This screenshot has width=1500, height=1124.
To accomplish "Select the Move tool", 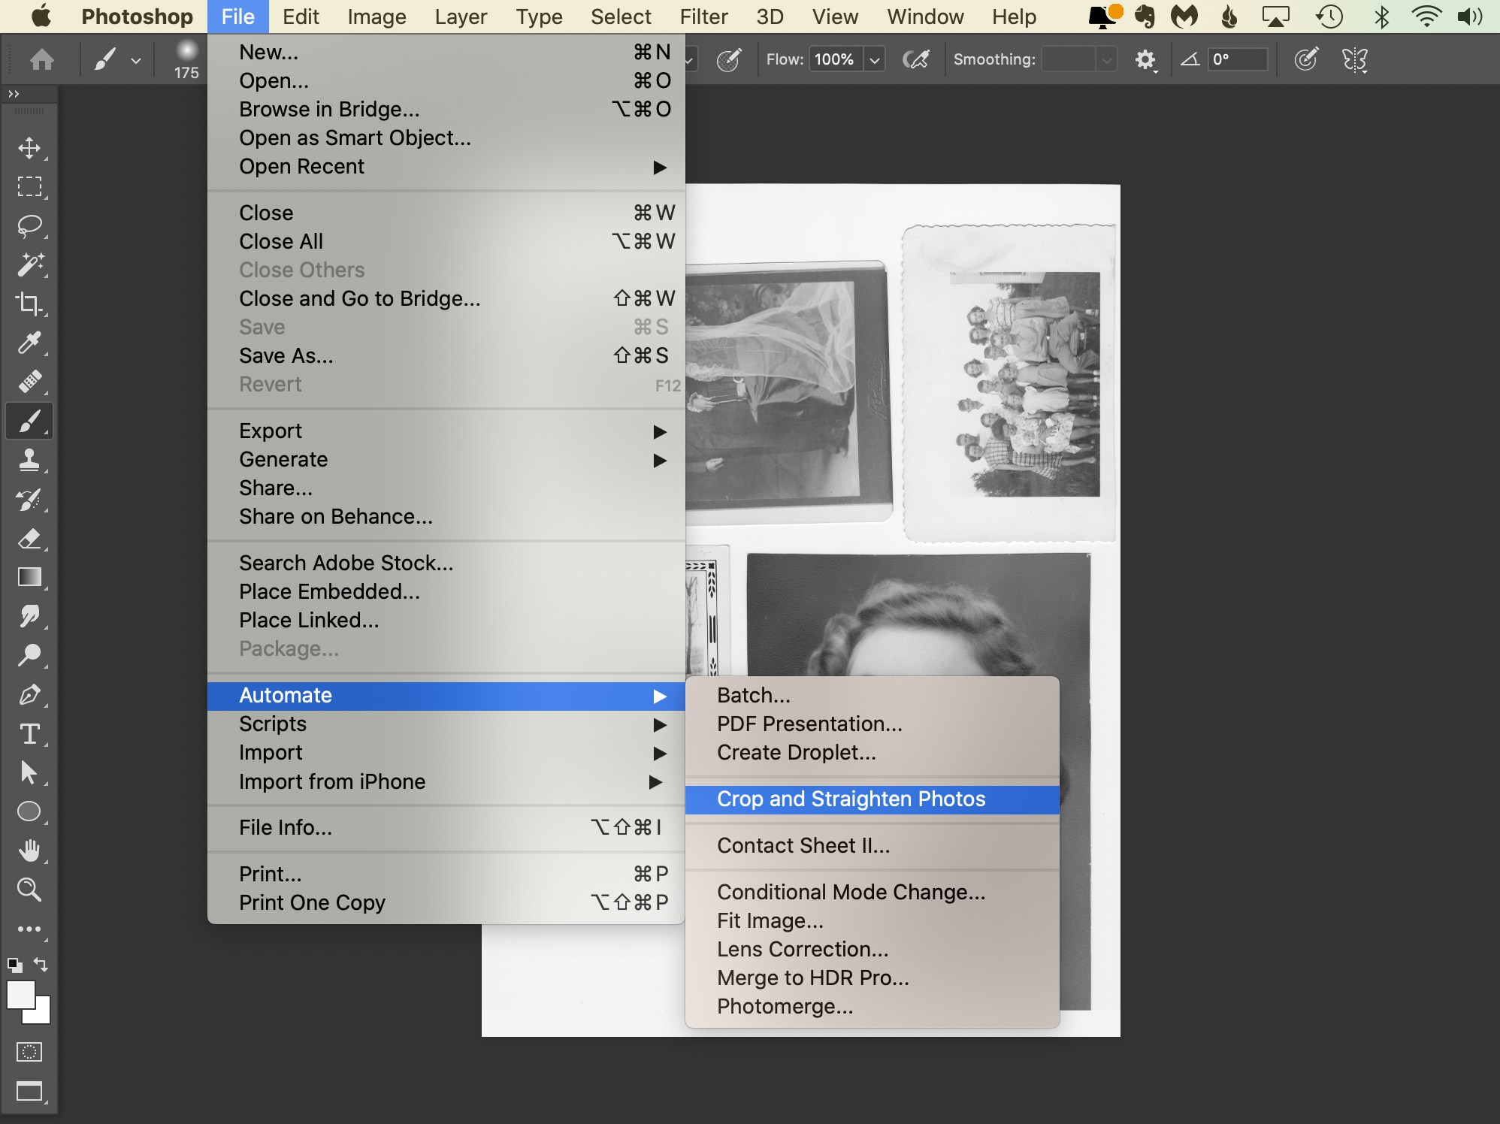I will (31, 148).
